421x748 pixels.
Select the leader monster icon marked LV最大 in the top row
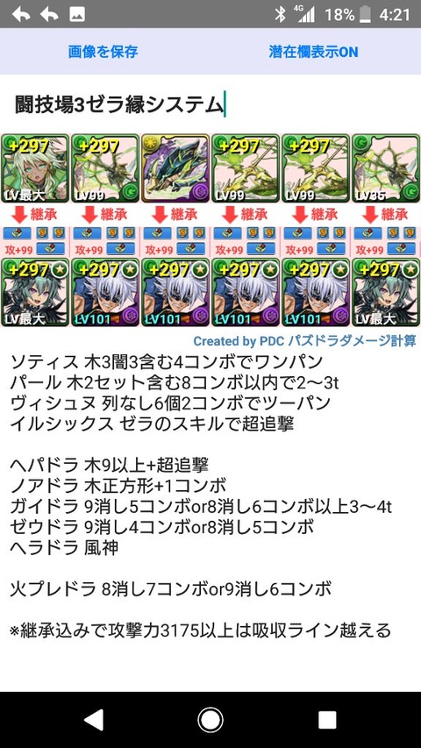[35, 168]
